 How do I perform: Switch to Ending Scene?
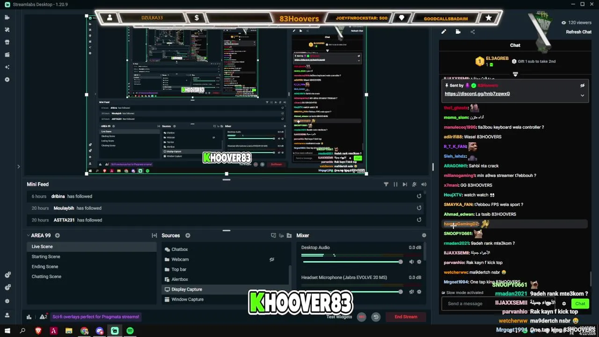[91, 267]
